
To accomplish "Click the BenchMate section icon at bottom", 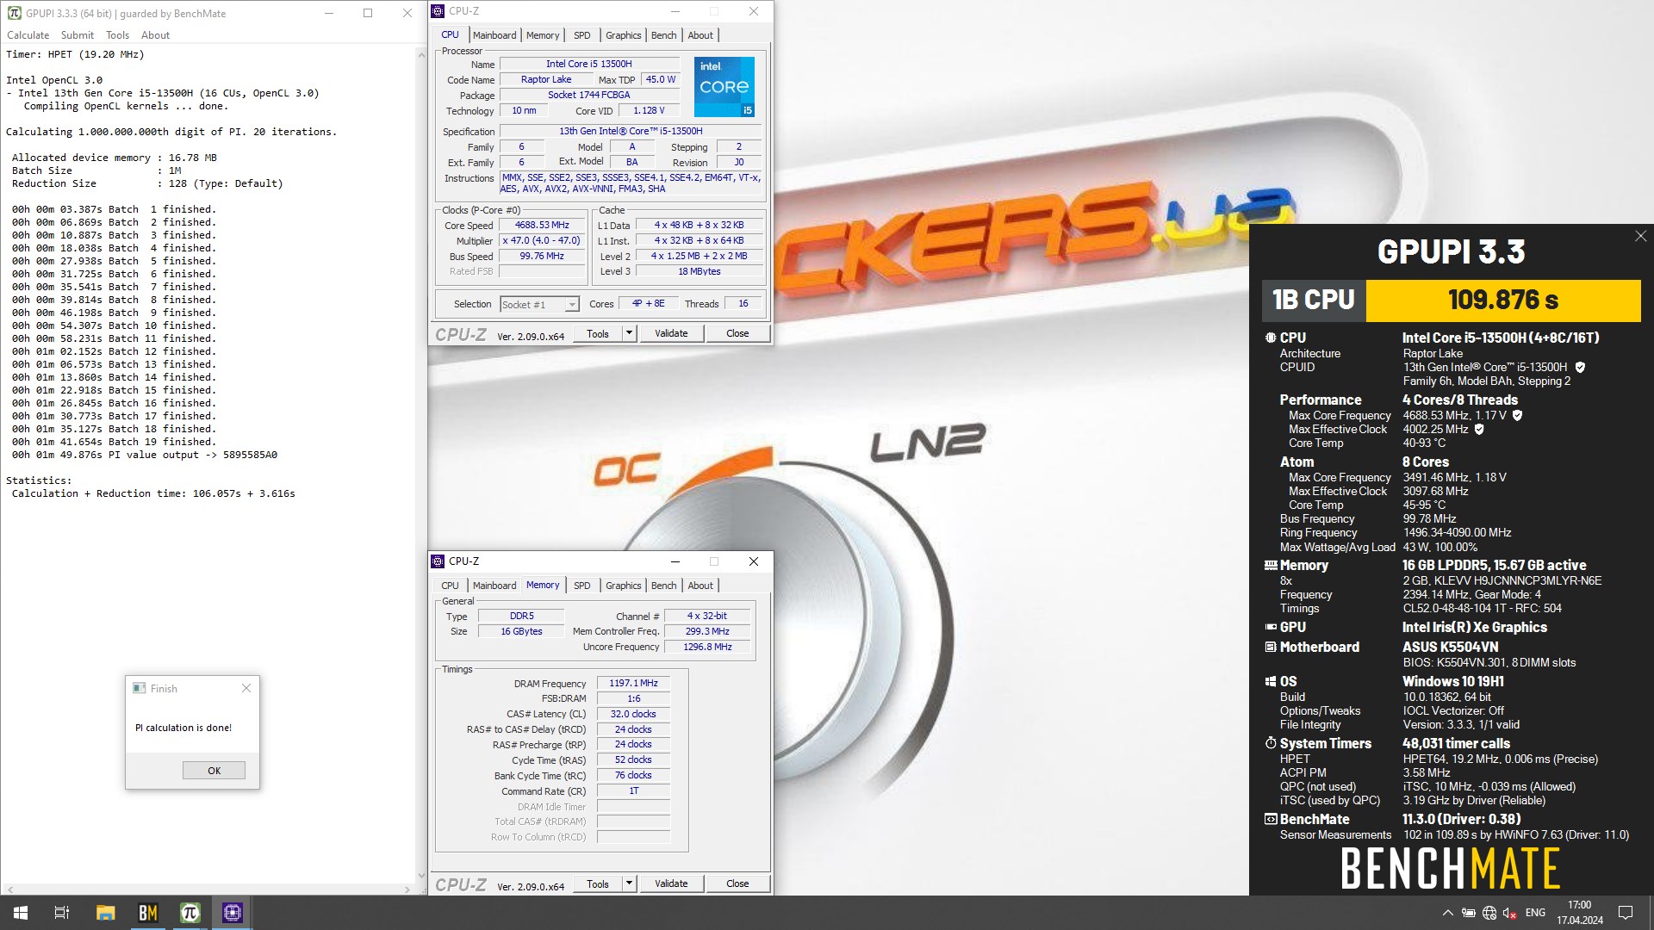I will pos(1271,820).
